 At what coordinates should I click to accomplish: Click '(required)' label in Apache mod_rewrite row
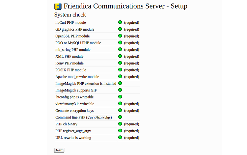tap(131, 77)
